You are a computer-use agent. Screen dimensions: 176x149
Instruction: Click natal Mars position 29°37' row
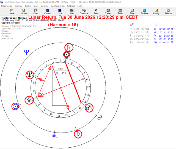coord(139,32)
